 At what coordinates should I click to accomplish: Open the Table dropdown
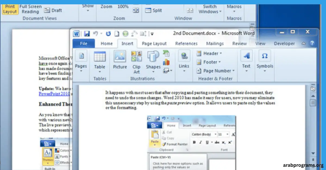(x=100, y=72)
